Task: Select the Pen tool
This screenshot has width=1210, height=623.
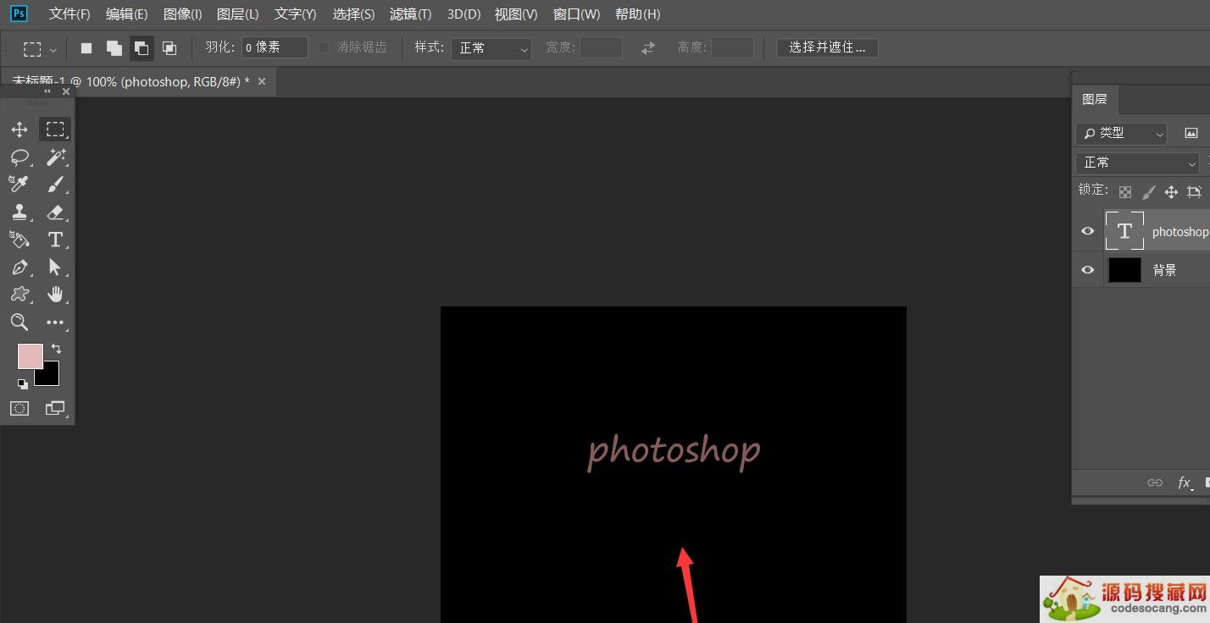Action: coord(19,267)
